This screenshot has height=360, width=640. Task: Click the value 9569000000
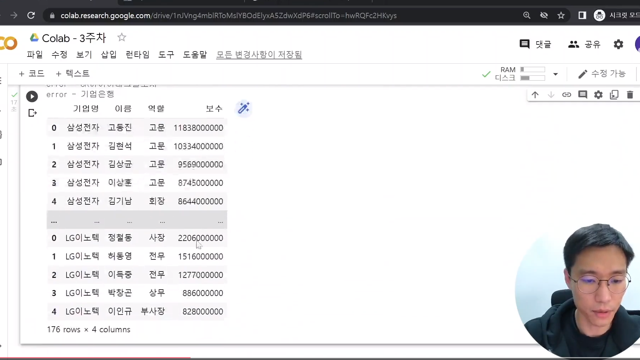(201, 165)
